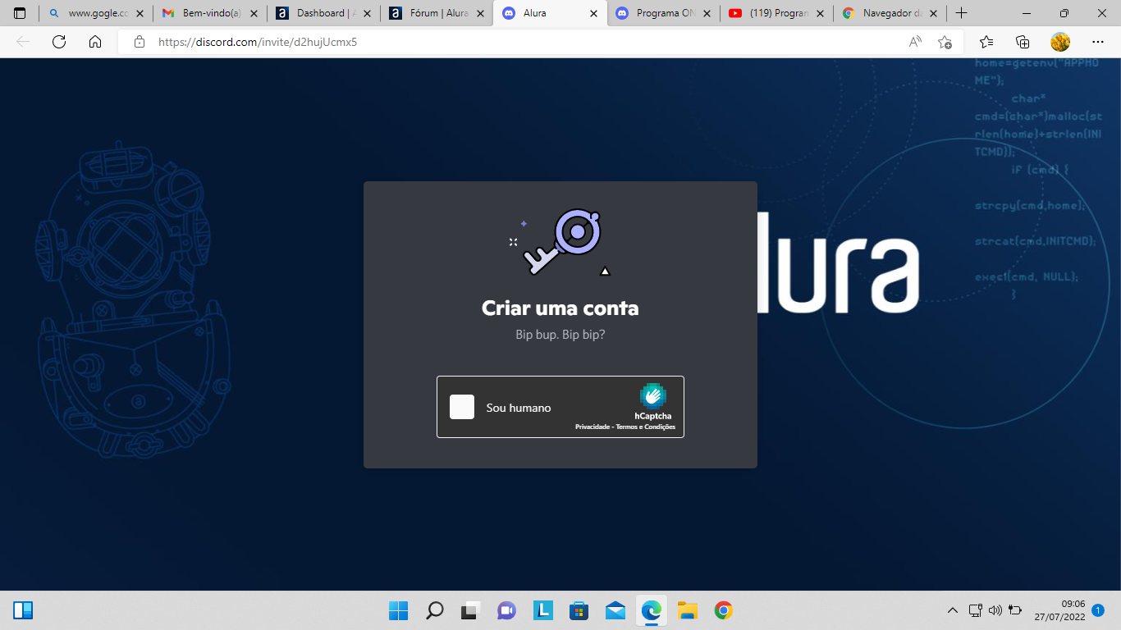Switch to the www.gogle.com tab

96,13
